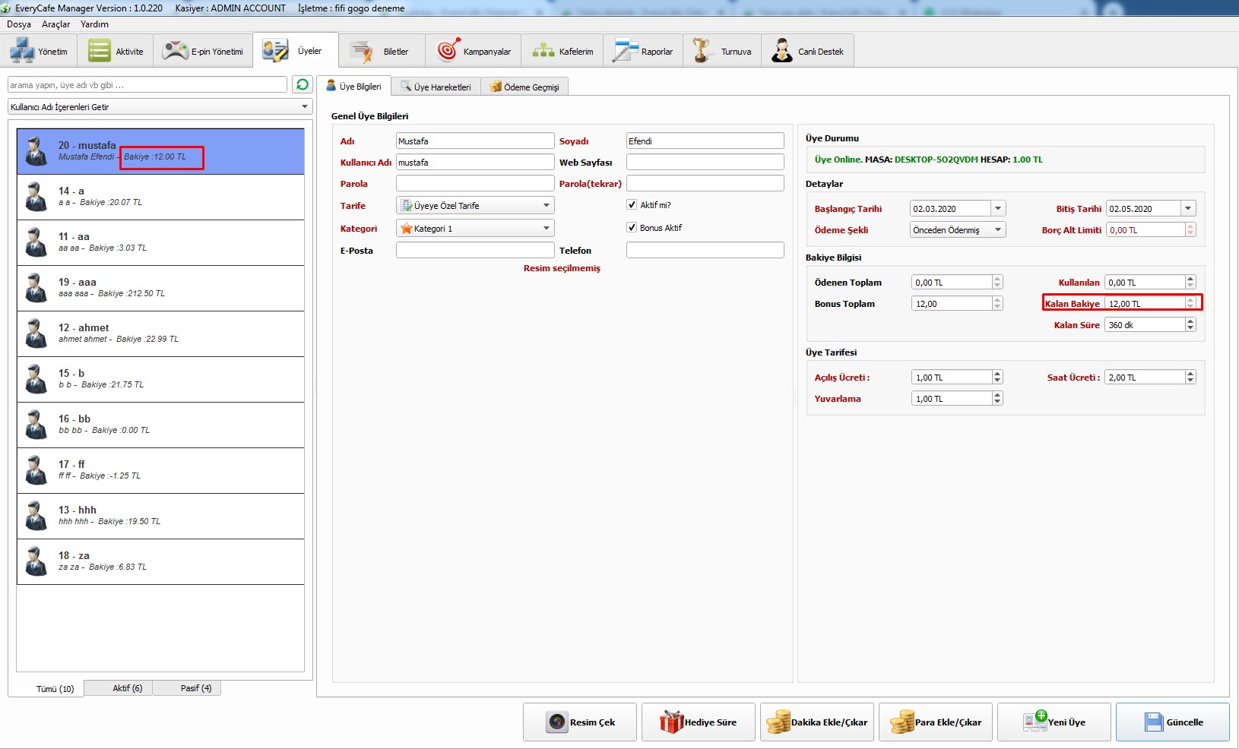The width and height of the screenshot is (1239, 749).
Task: Disable the Bonus Aktif checkbox
Action: (x=632, y=227)
